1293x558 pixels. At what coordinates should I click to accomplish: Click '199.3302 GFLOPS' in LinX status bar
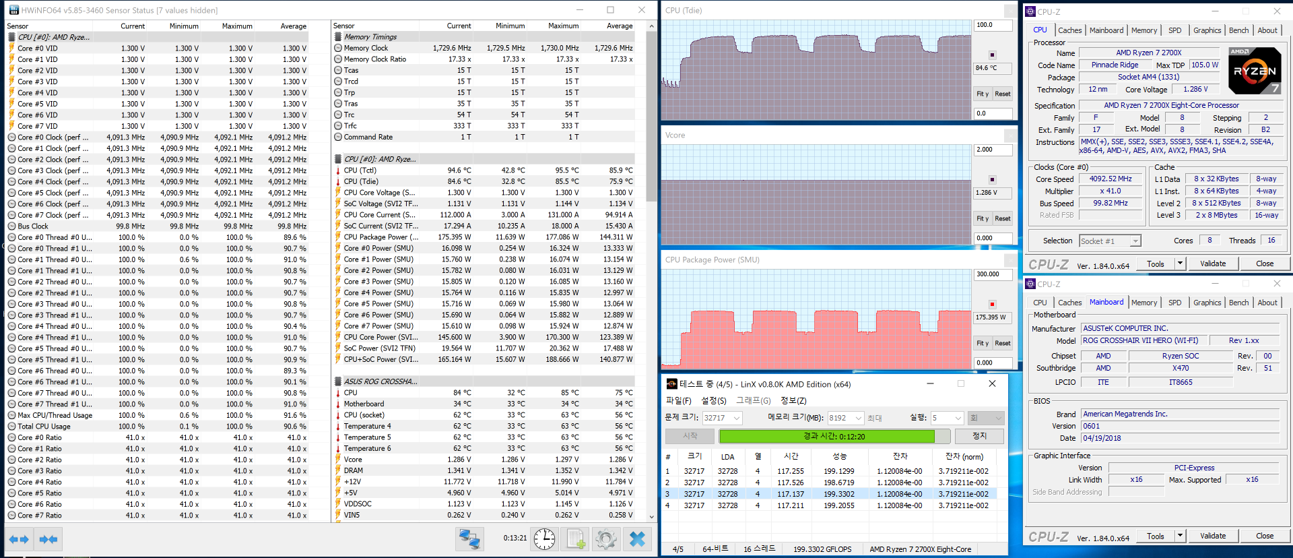(x=822, y=549)
